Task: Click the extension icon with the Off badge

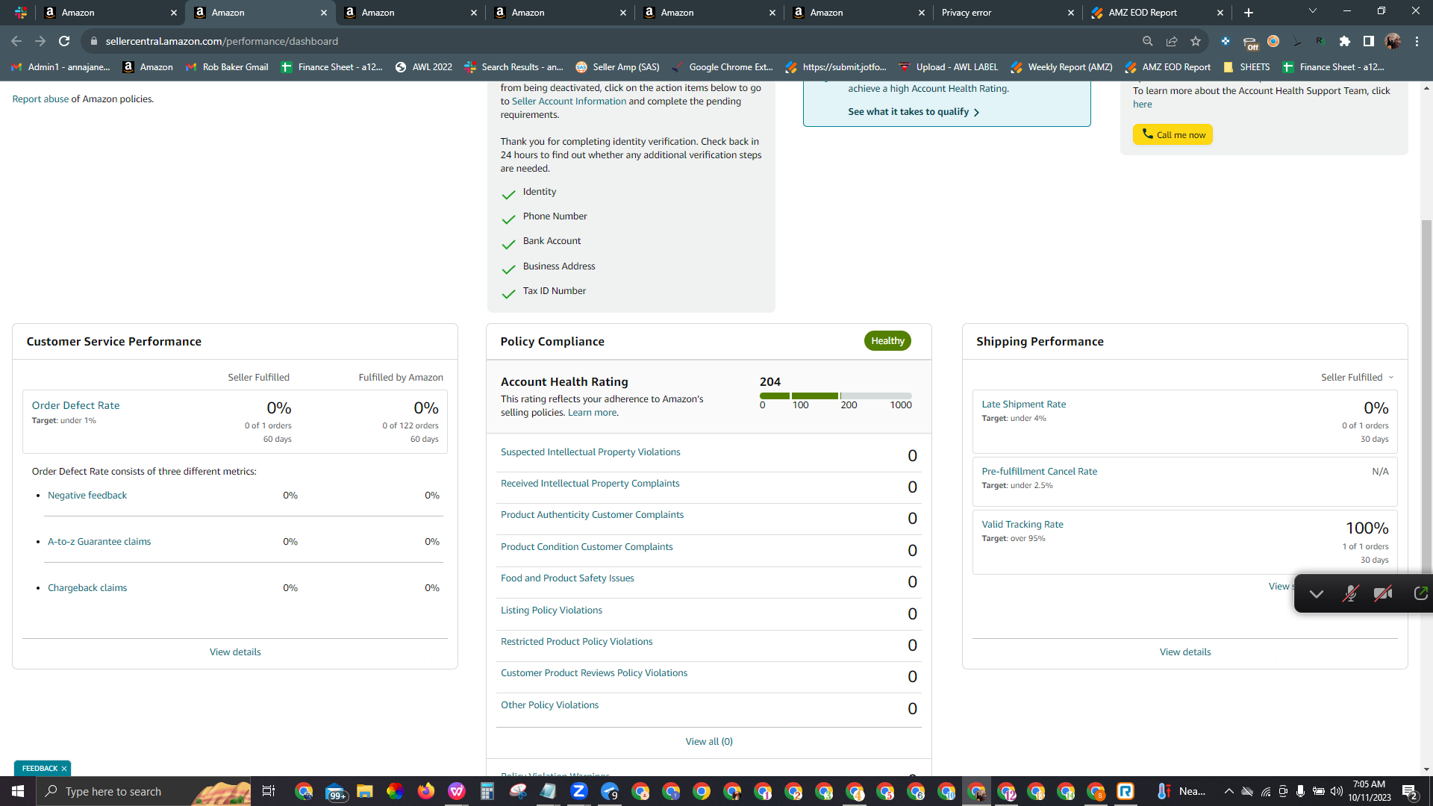Action: click(1250, 42)
